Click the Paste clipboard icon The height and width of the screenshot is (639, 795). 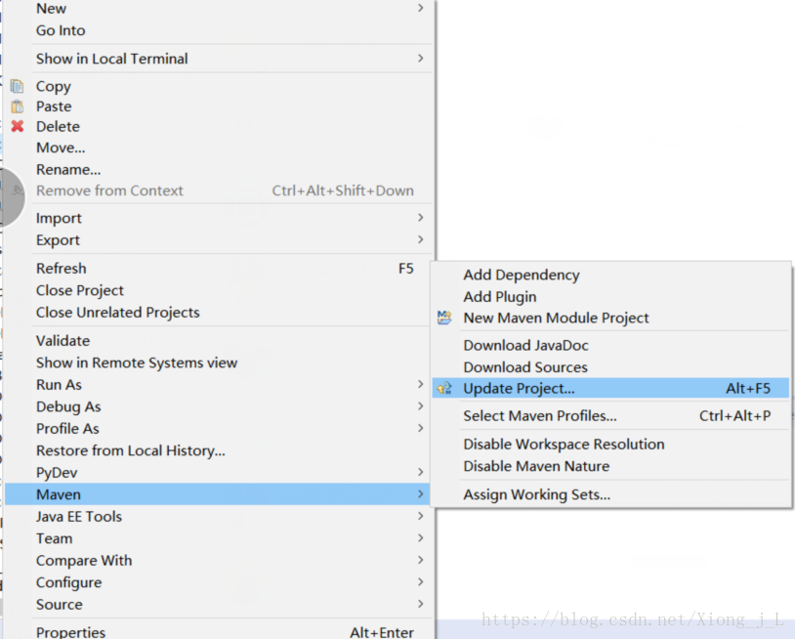pyautogui.click(x=18, y=106)
